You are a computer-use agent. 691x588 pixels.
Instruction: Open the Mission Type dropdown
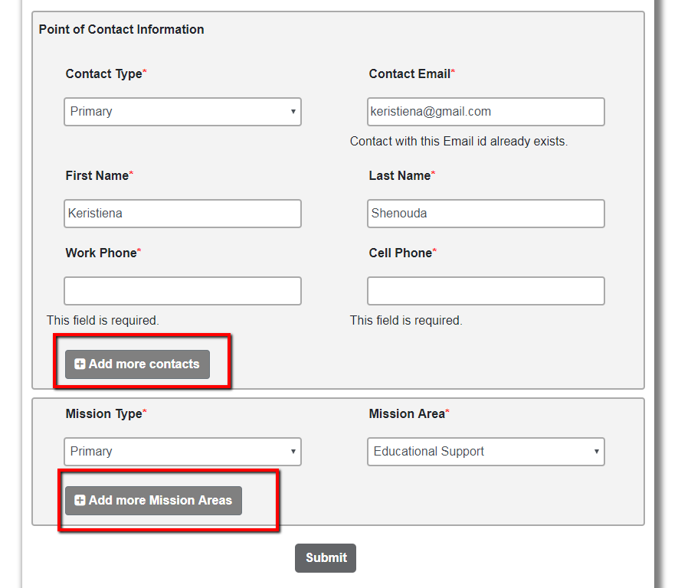[182, 452]
